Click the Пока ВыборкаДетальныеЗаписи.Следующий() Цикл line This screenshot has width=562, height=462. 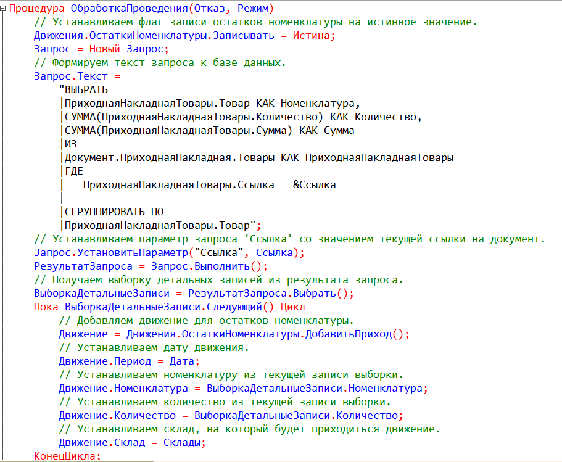(x=170, y=307)
